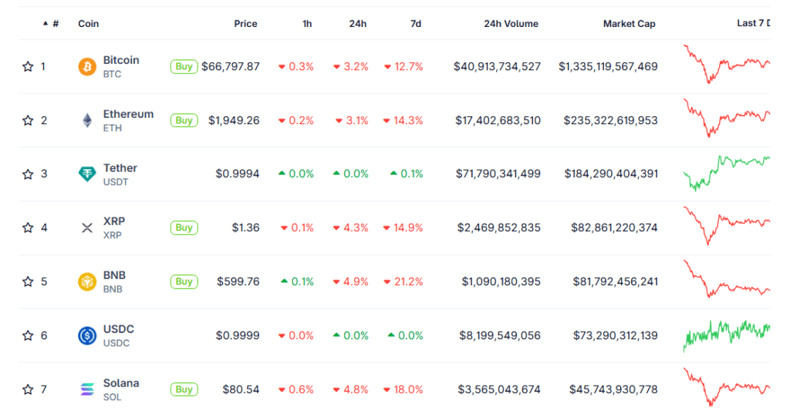Add Solana to watchlist via star

[28, 389]
